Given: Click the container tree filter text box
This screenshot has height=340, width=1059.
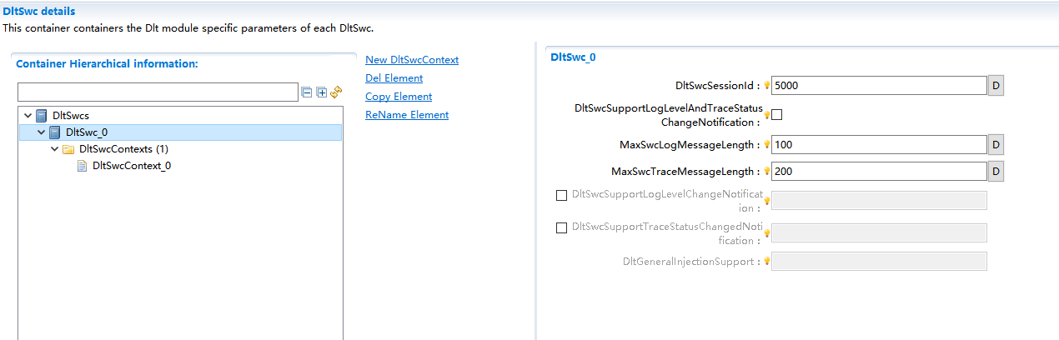Looking at the screenshot, I should coord(157,92).
